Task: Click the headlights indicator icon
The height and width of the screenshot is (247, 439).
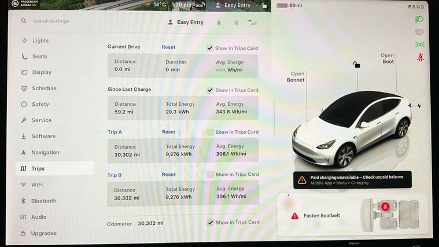Action: pos(419,19)
